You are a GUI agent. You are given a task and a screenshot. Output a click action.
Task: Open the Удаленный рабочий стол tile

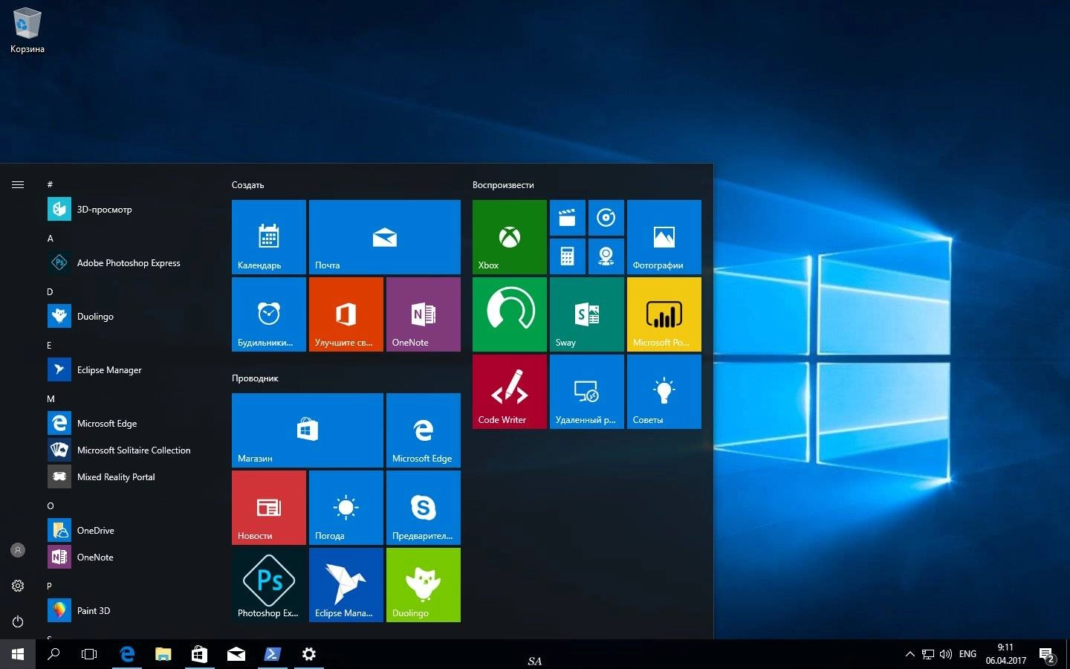point(587,392)
